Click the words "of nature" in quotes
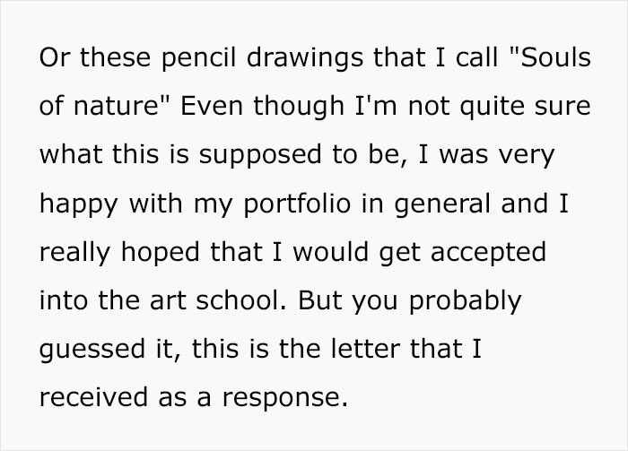The image size is (628, 451). pyautogui.click(x=100, y=107)
